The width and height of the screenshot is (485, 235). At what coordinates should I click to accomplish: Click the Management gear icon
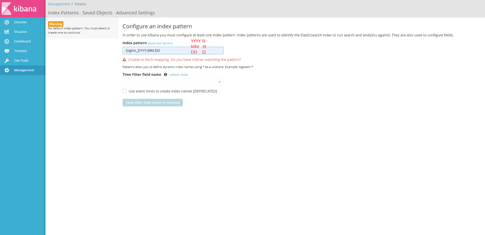(x=7, y=70)
